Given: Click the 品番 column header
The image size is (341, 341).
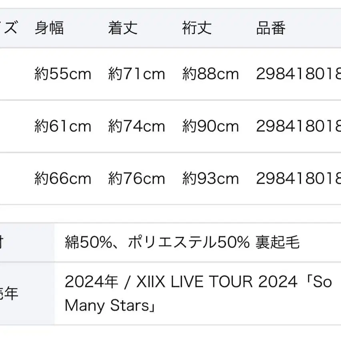Looking at the screenshot, I should [271, 28].
